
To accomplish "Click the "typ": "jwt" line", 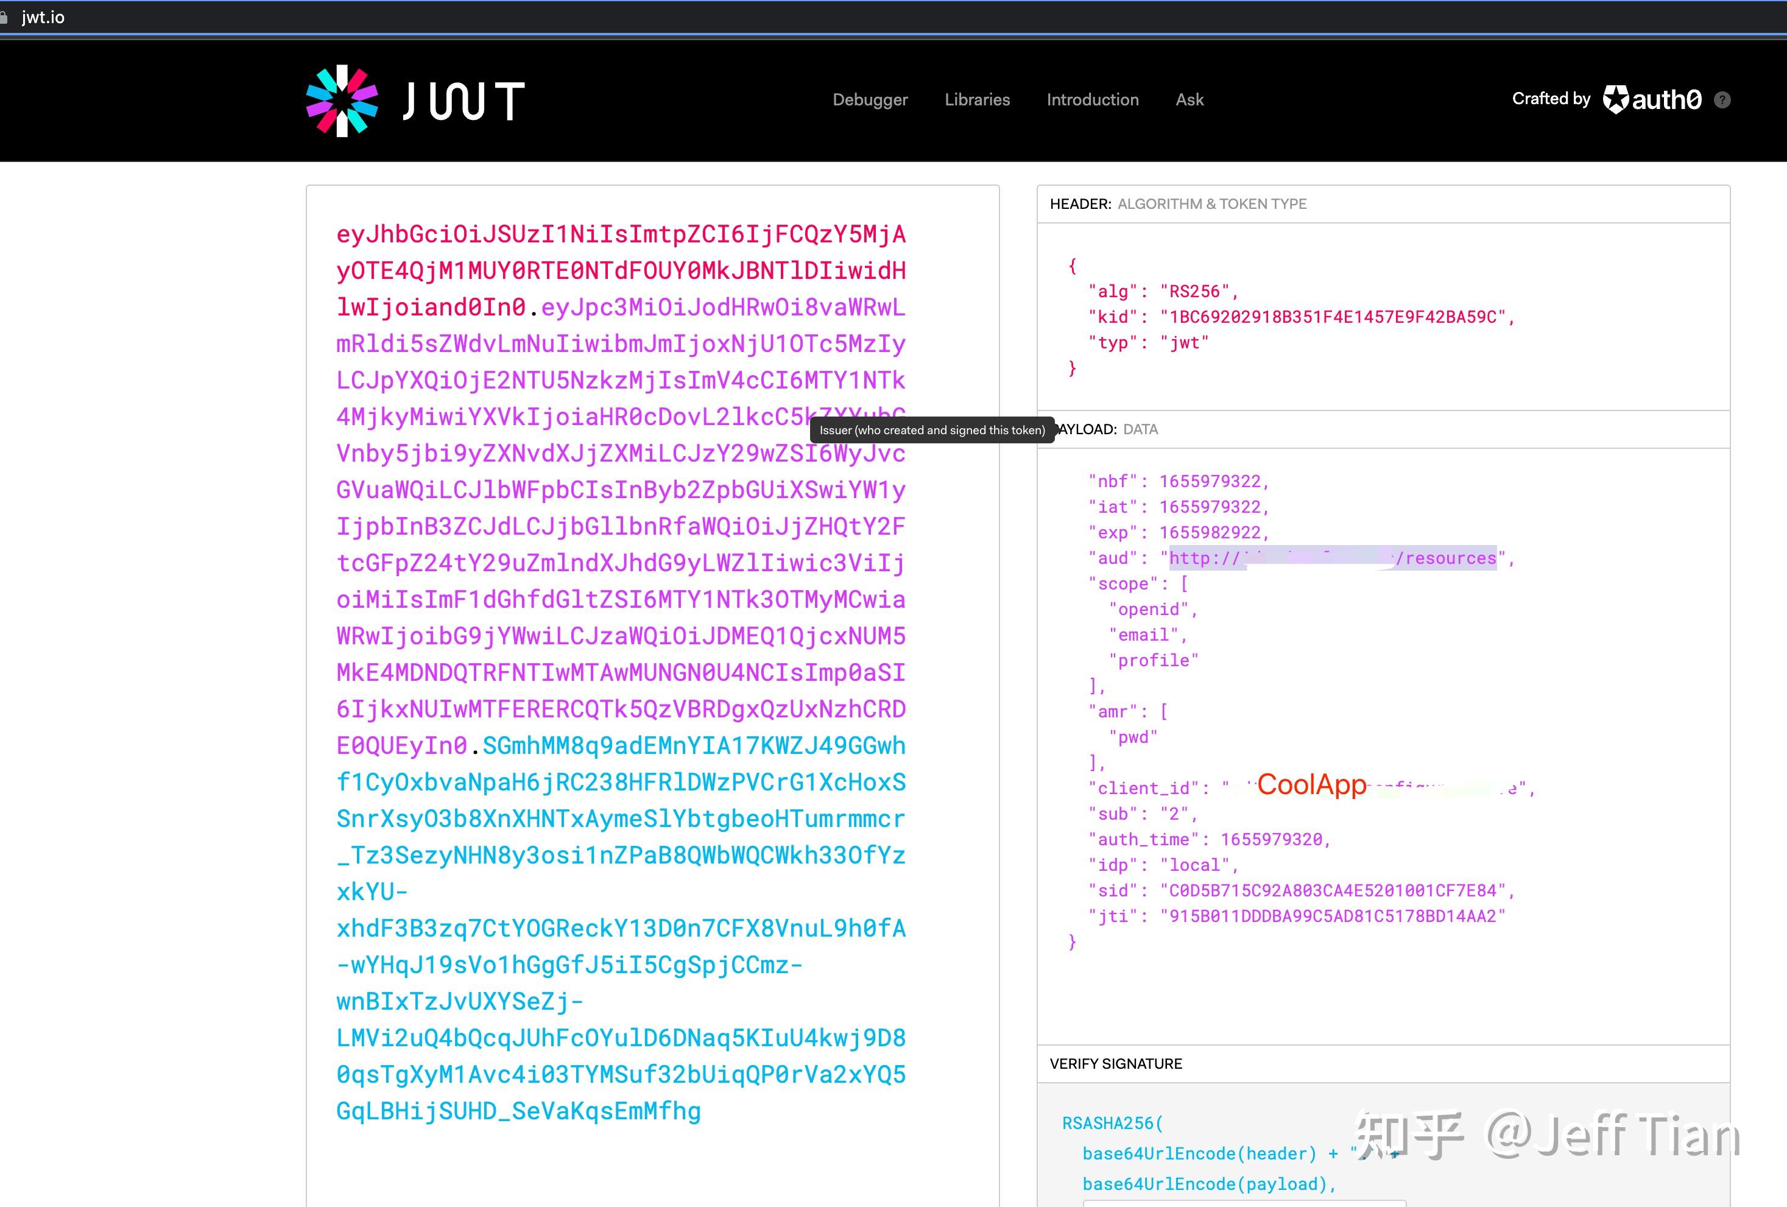I will pos(1149,343).
